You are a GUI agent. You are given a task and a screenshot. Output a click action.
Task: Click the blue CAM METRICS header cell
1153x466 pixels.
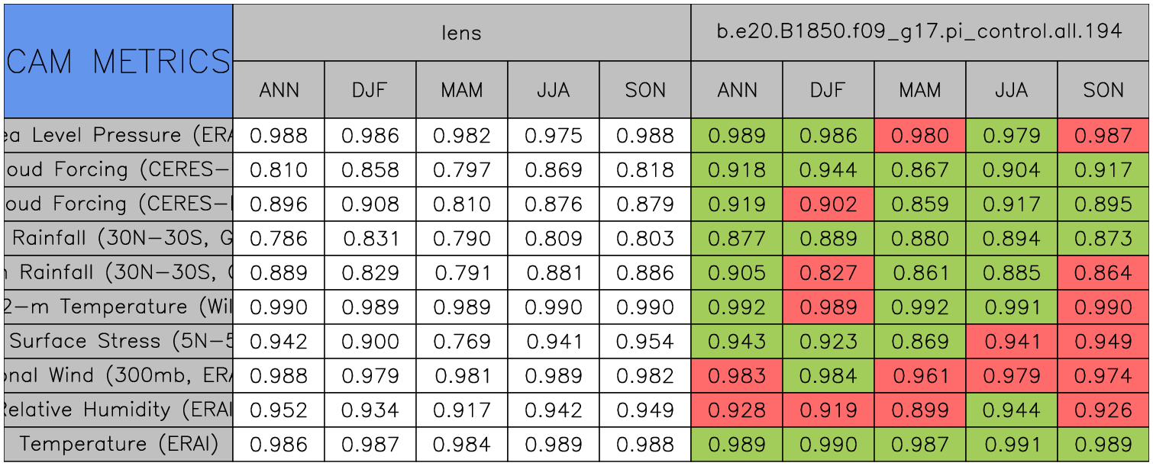118,61
